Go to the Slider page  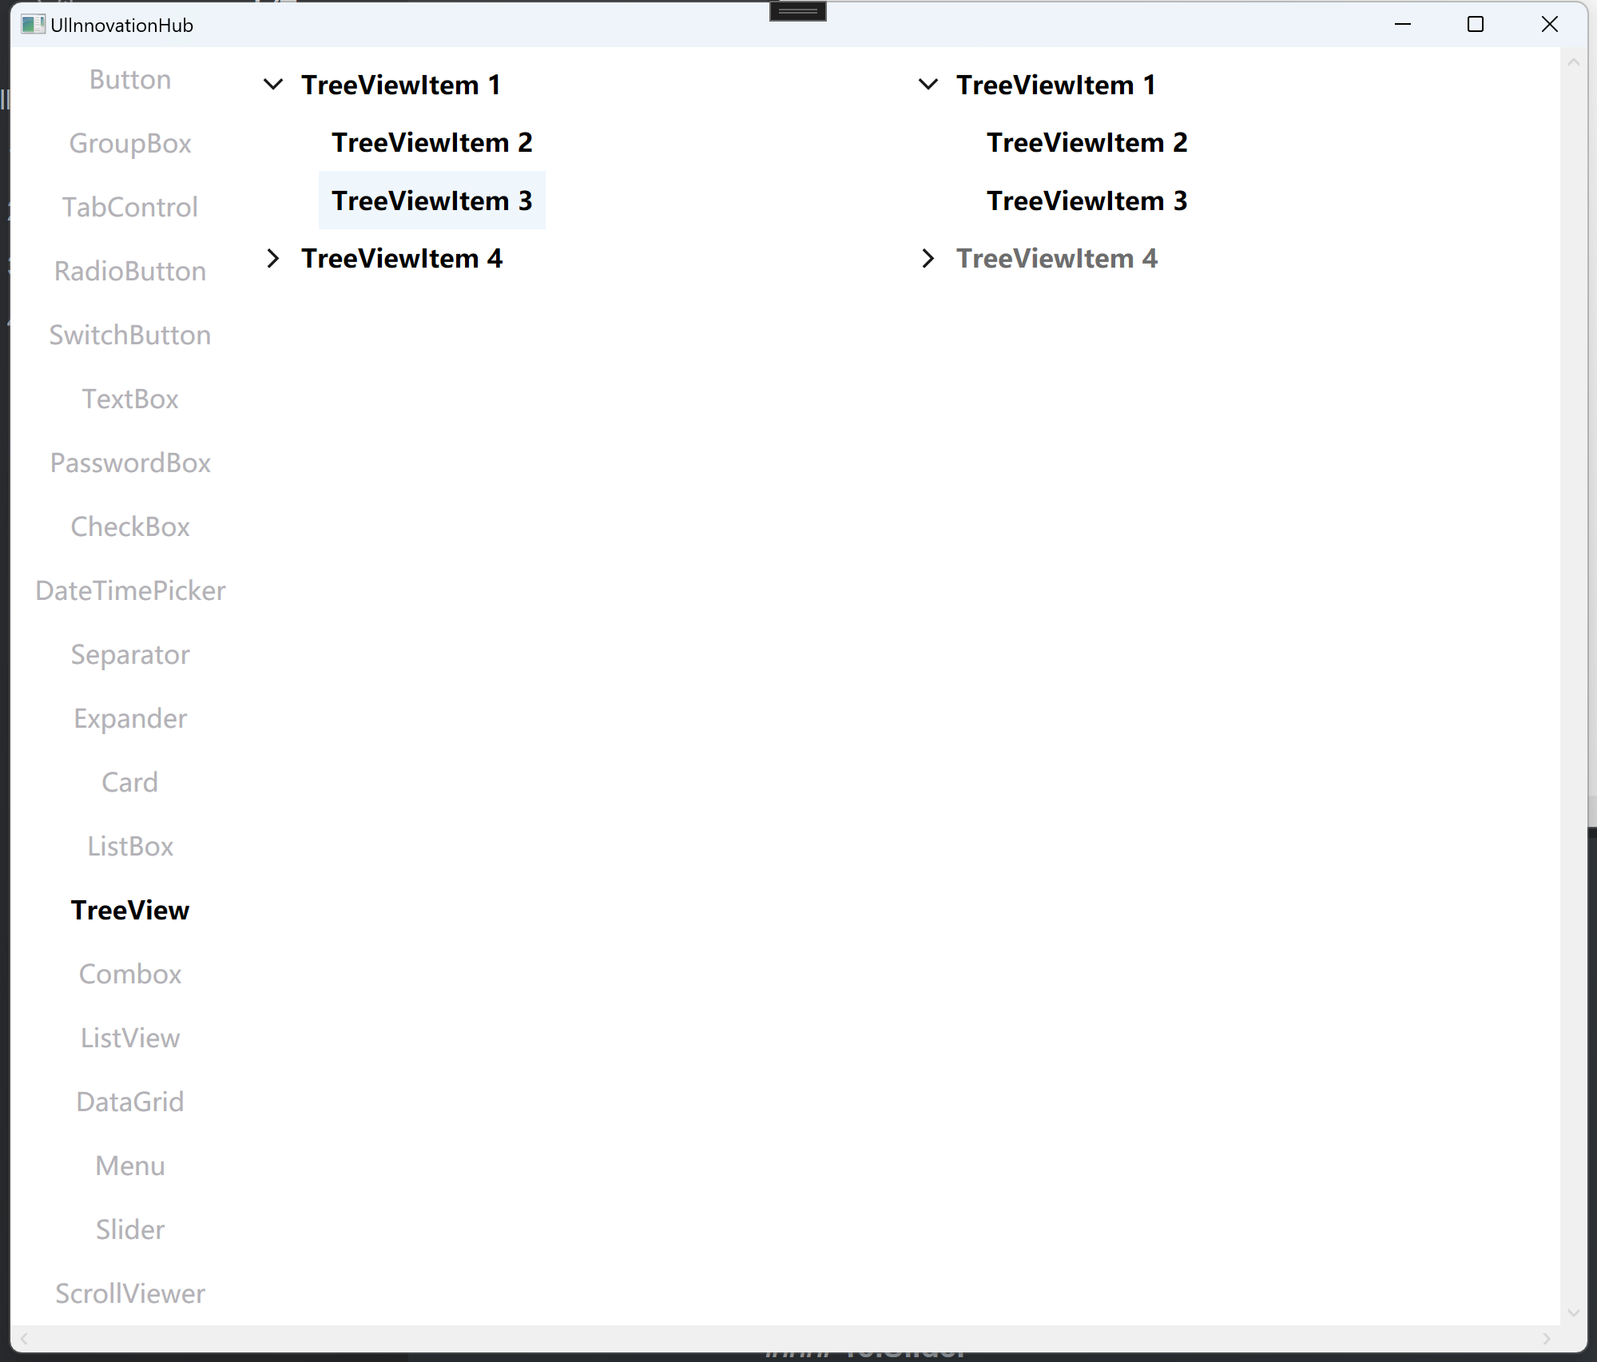[130, 1229]
